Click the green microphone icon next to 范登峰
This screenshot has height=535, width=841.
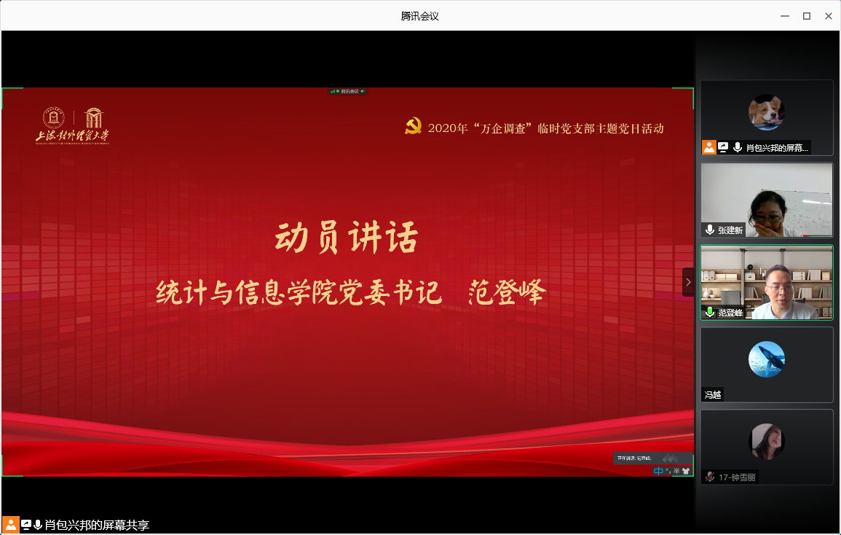coord(709,312)
